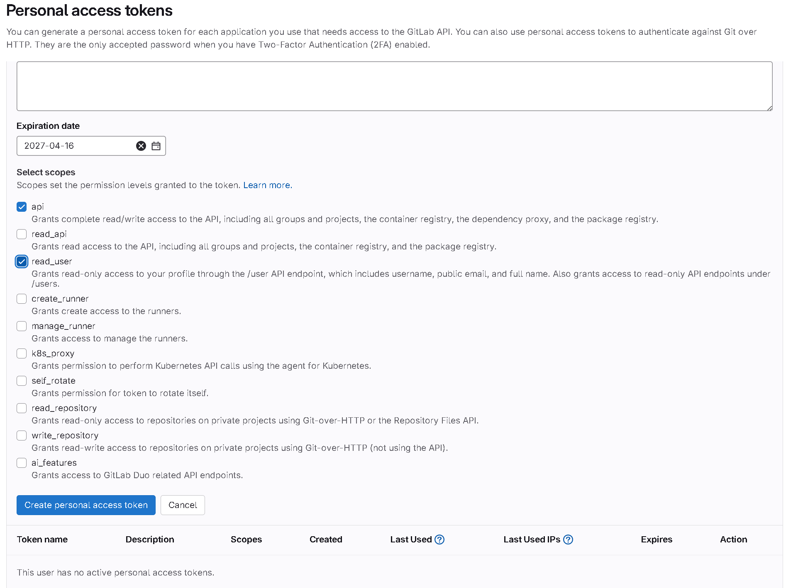Image resolution: width=803 pixels, height=588 pixels.
Task: Enable the create_runner scope
Action: pyautogui.click(x=22, y=299)
